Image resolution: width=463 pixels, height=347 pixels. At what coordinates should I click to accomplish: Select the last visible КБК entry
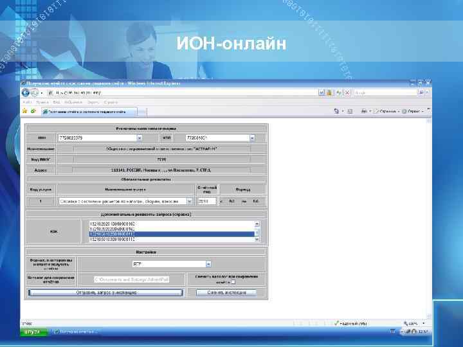[171, 239]
